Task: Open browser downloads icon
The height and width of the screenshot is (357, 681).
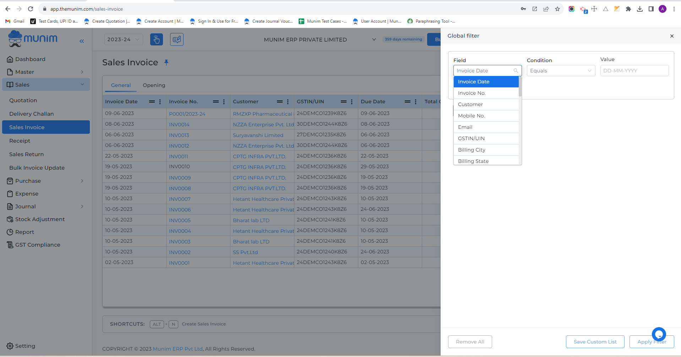Action: 640,9
